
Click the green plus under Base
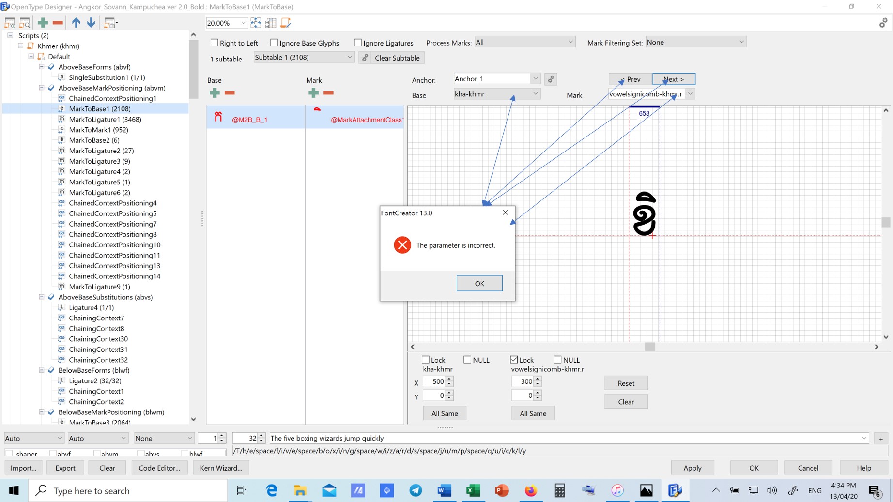215,92
